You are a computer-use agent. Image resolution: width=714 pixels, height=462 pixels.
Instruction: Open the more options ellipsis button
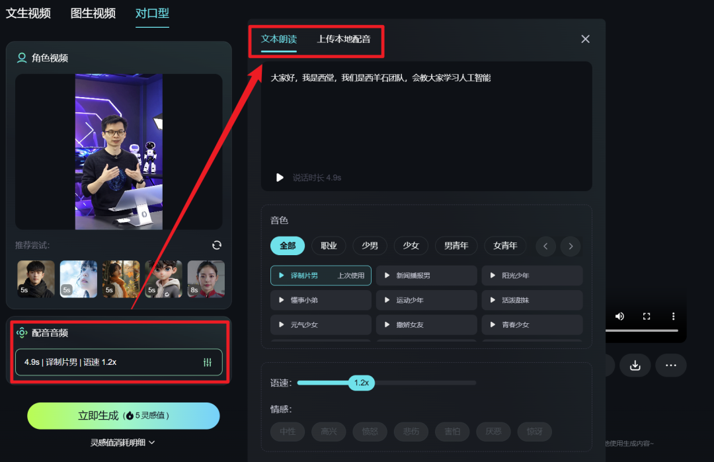pyautogui.click(x=670, y=366)
